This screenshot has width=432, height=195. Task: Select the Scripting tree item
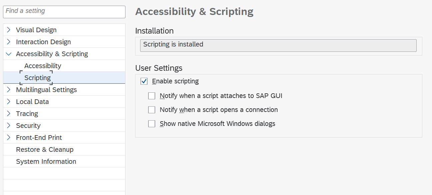click(37, 77)
